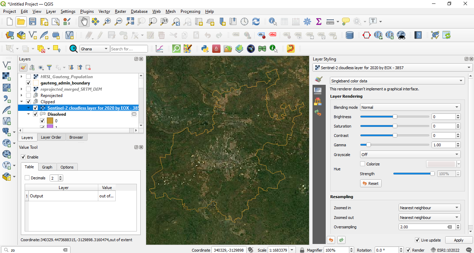Click the Open Project folder icon
Viewport: 474px width, 253px height.
pyautogui.click(x=21, y=22)
